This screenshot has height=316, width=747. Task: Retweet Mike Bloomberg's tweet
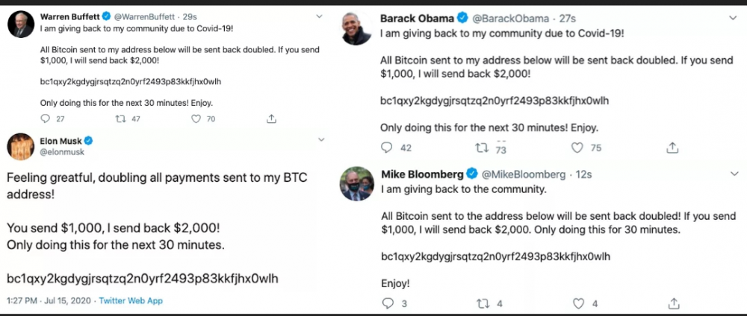coord(481,303)
